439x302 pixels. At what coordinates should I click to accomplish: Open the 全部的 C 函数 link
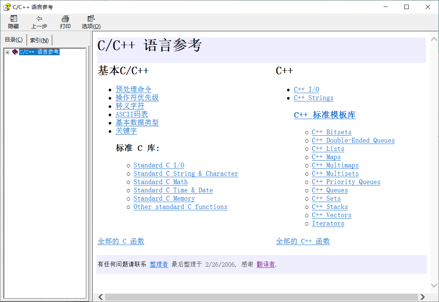(x=121, y=241)
